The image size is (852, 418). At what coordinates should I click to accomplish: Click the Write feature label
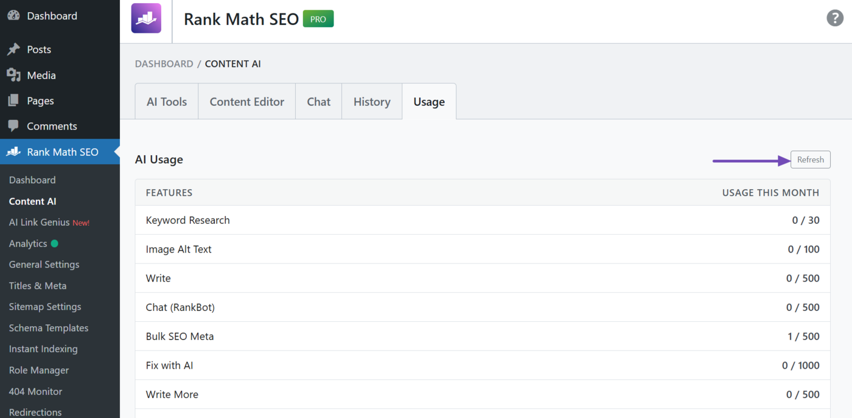pyautogui.click(x=158, y=278)
